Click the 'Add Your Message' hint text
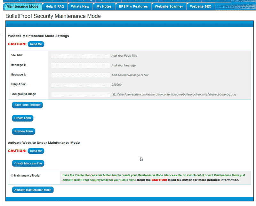Screen dimensions: 256x206 [x=124, y=65]
